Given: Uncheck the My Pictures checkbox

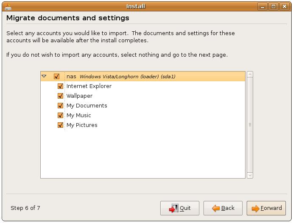Looking at the screenshot, I should (x=60, y=125).
